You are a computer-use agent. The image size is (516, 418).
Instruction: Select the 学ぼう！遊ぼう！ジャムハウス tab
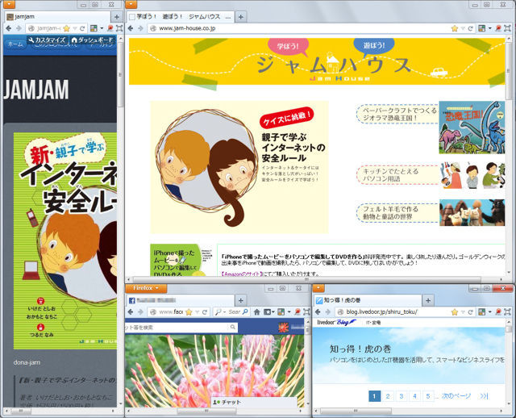click(181, 17)
